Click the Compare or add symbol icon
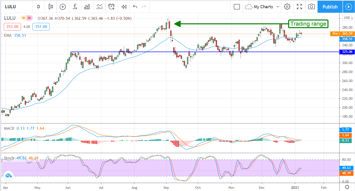This screenshot has width=355, height=191. click(x=62, y=7)
